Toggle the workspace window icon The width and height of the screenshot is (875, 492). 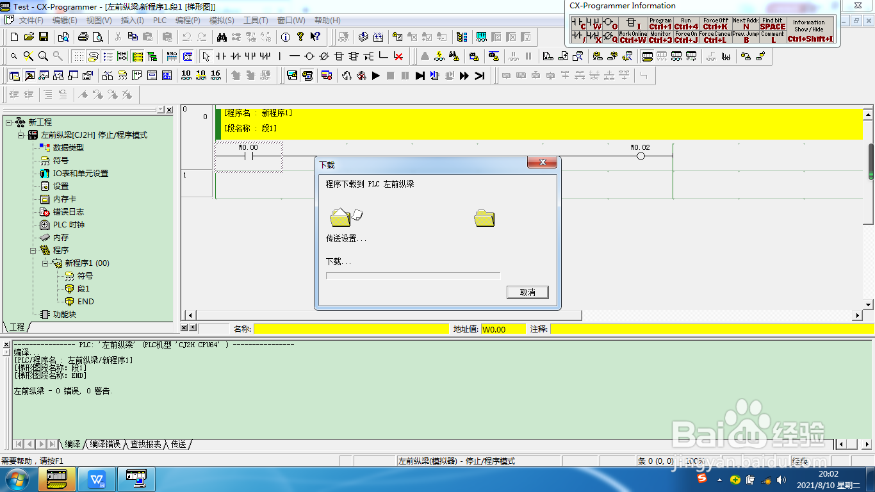[x=14, y=76]
